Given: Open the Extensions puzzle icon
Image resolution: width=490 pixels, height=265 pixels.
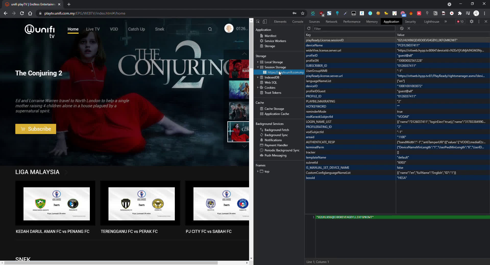Looking at the screenshot, I should (460, 13).
